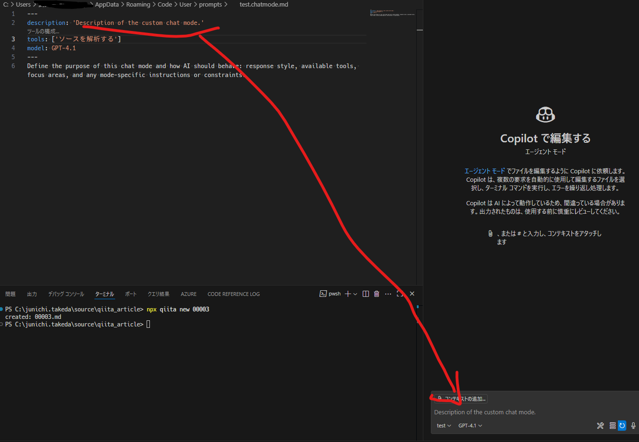639x442 pixels.
Task: Follow the エージェント モード link
Action: 484,171
